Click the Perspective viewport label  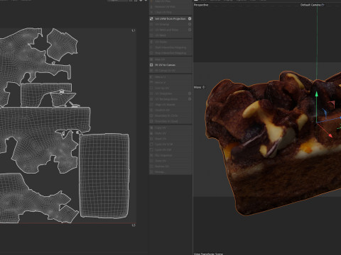click(x=201, y=5)
